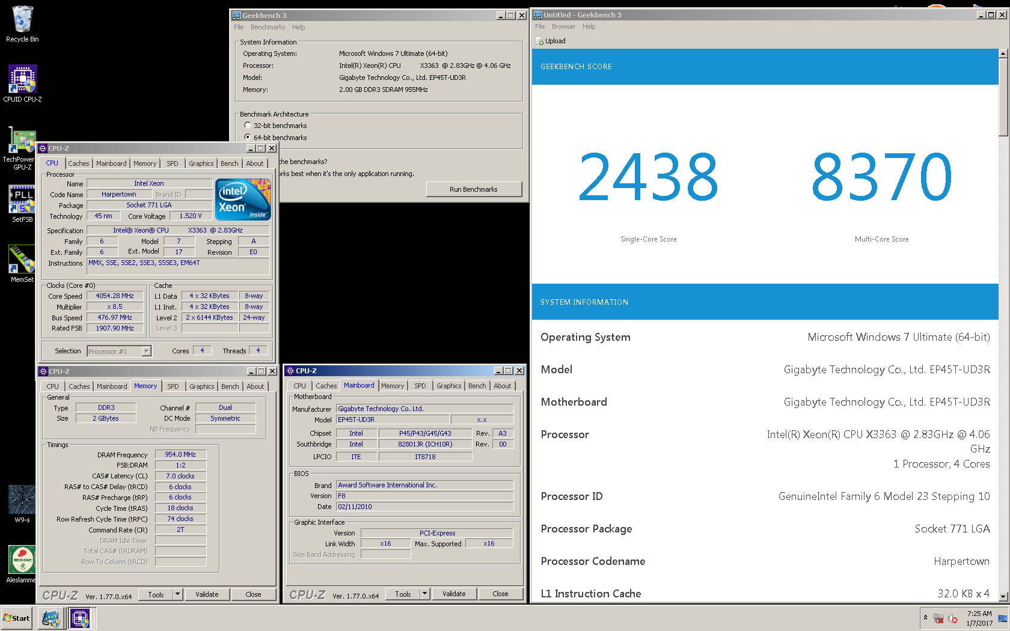The image size is (1010, 631).
Task: Click the first pinned taskbar program icon
Action: [50, 618]
